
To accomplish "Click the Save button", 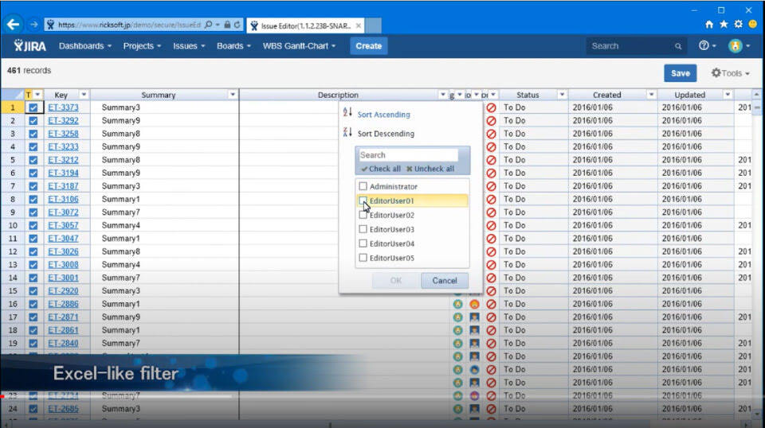I will click(x=680, y=73).
